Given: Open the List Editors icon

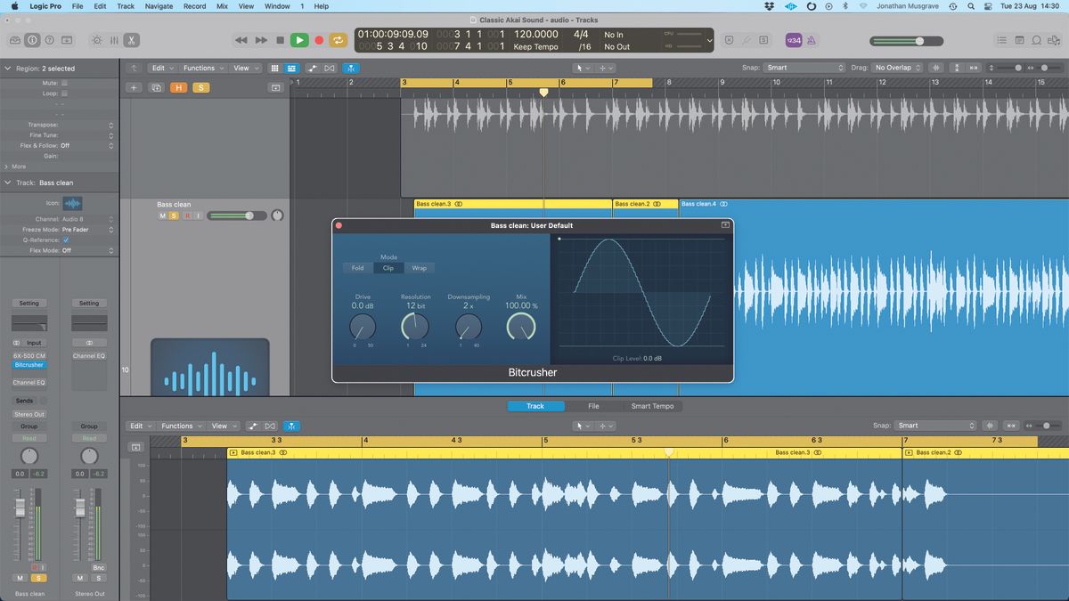Looking at the screenshot, I should coord(1001,39).
